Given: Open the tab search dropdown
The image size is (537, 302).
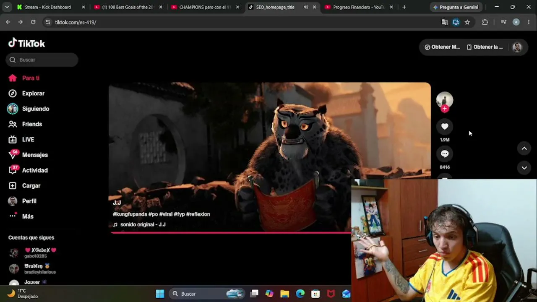Looking at the screenshot, I should [x=7, y=7].
